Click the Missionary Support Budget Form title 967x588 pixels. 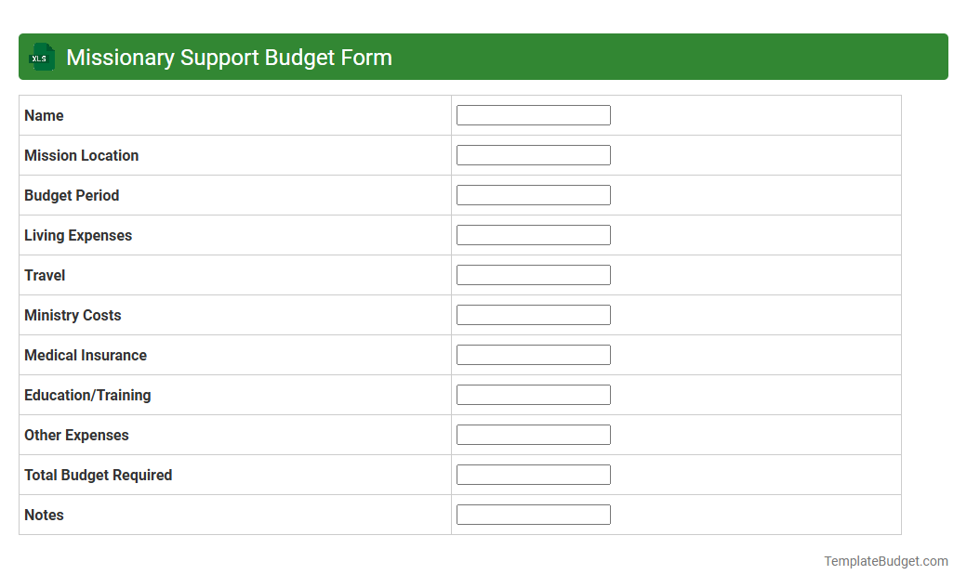229,57
